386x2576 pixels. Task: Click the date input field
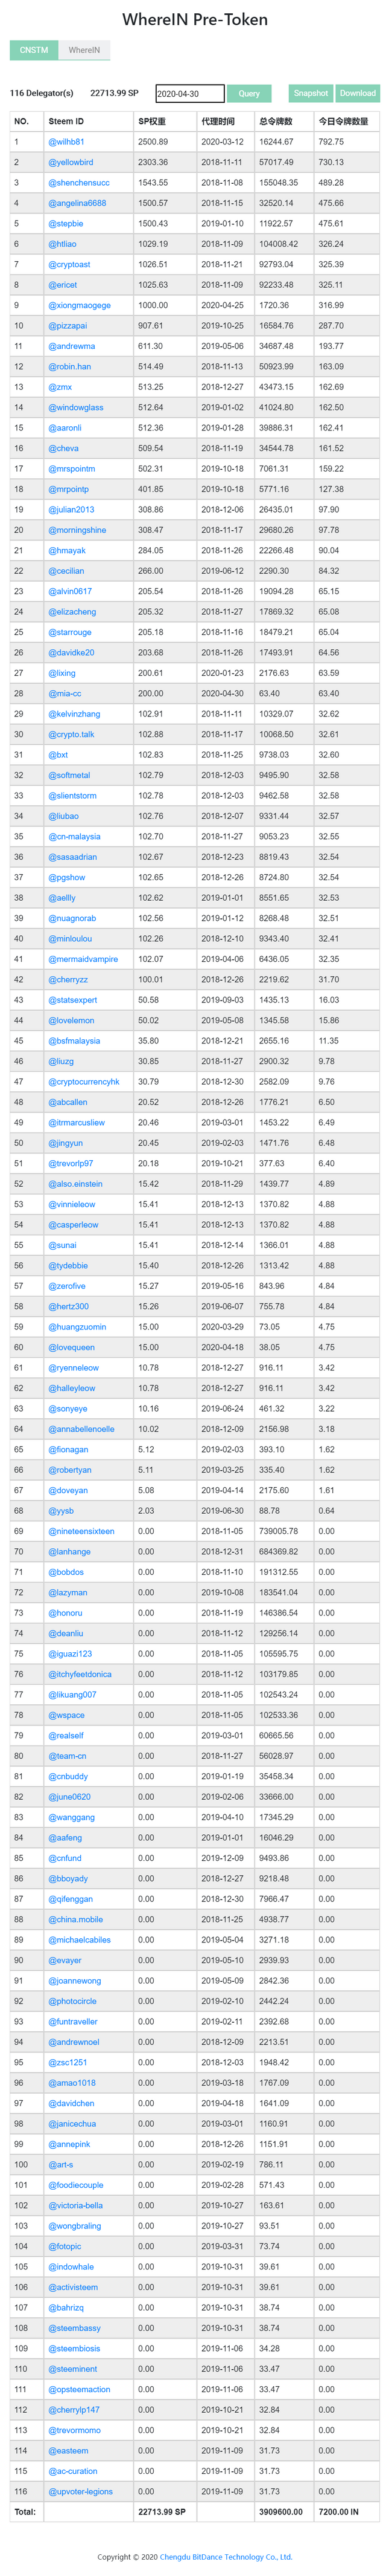click(189, 94)
